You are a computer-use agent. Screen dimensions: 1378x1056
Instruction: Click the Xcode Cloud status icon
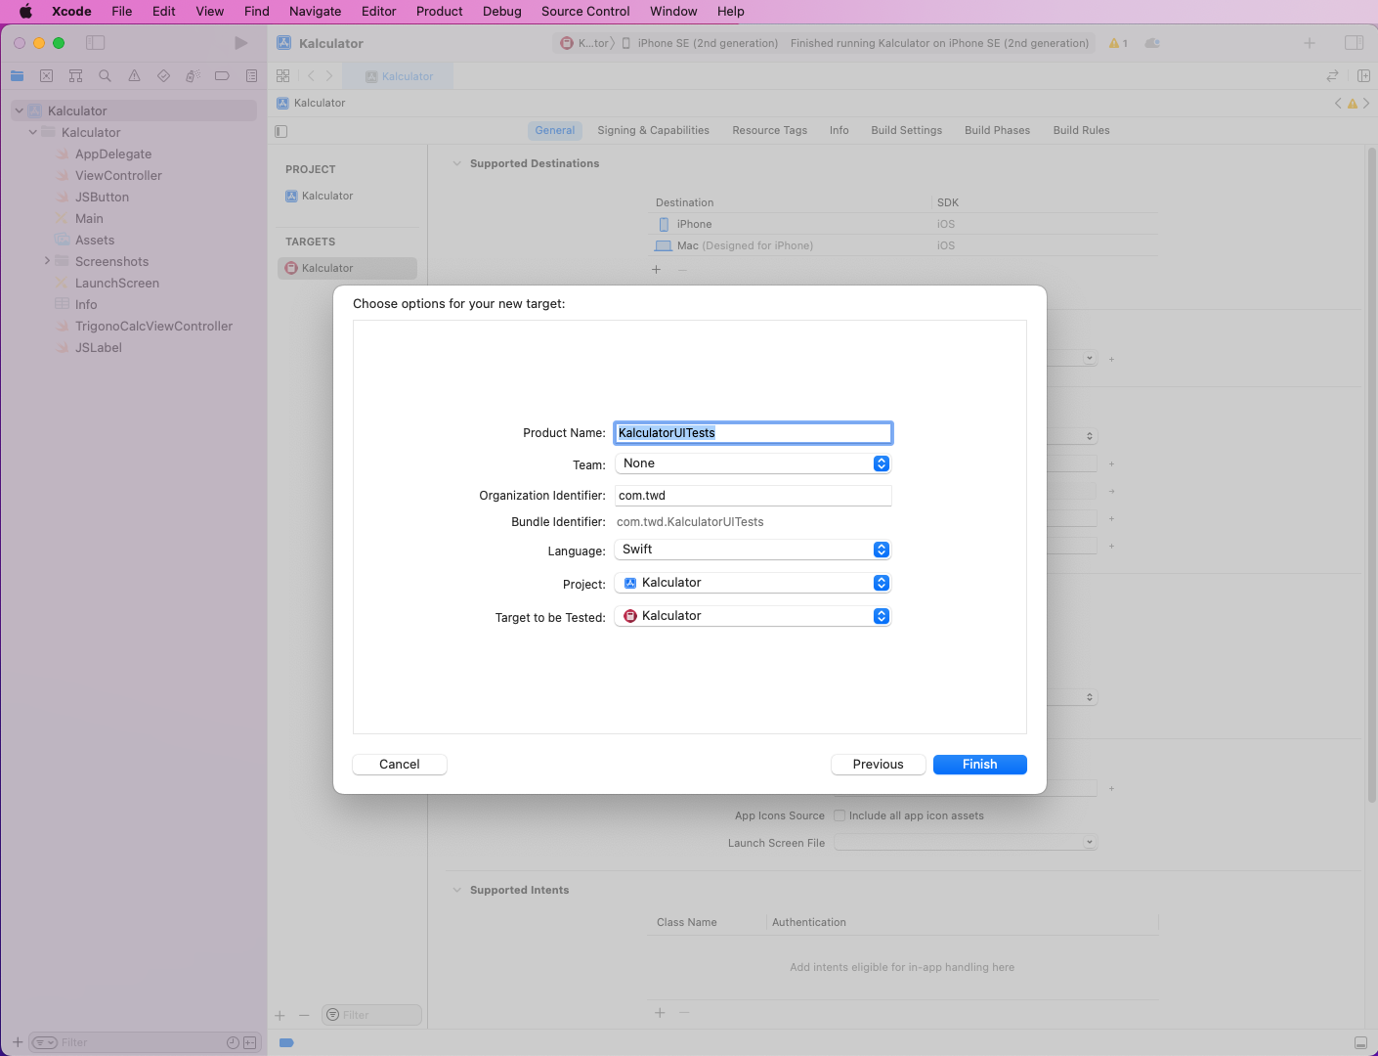pos(1152,43)
